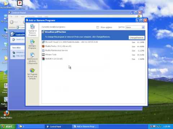Select VMware Tools entry
This screenshot has height=129, width=173.
(93, 54)
